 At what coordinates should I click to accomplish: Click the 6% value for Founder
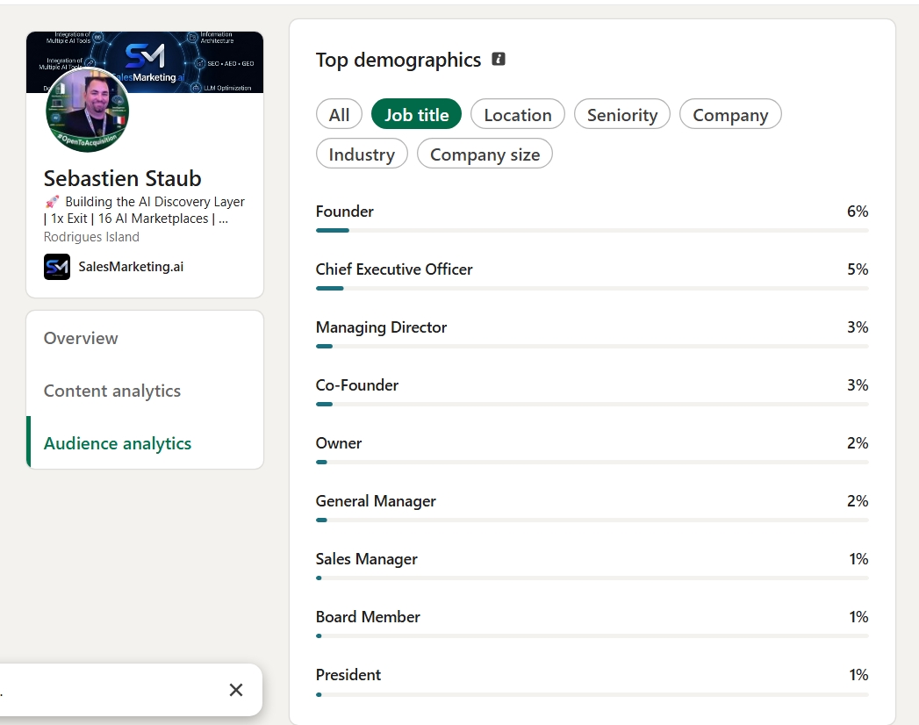(858, 211)
